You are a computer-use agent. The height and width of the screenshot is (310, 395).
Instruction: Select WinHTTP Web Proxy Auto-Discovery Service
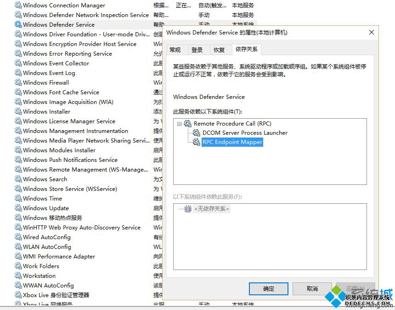82,228
